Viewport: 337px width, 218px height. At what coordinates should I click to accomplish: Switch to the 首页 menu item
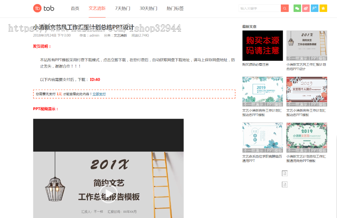[x=74, y=8]
